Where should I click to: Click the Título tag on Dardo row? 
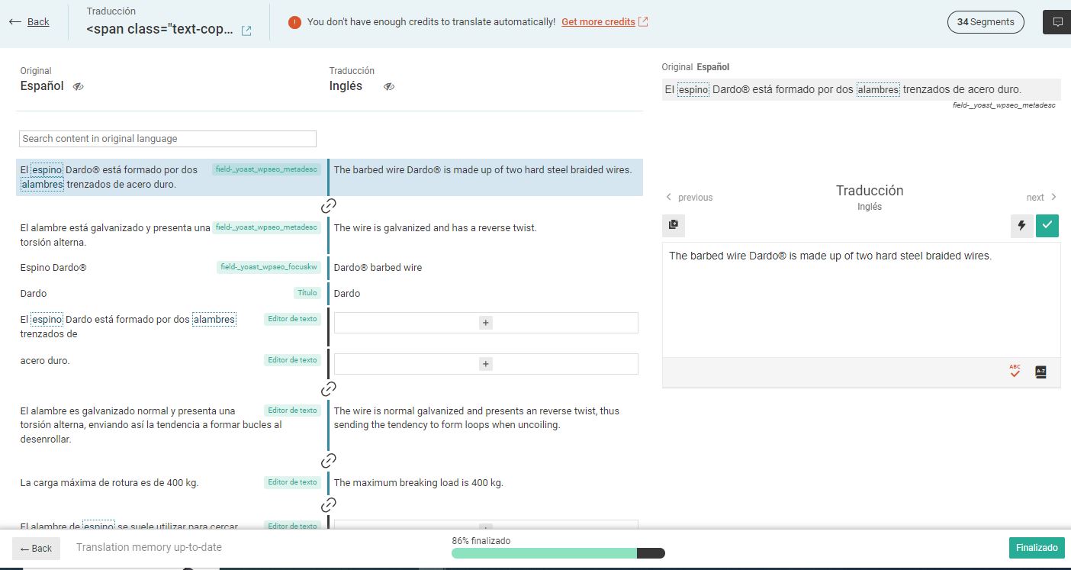[x=307, y=293]
